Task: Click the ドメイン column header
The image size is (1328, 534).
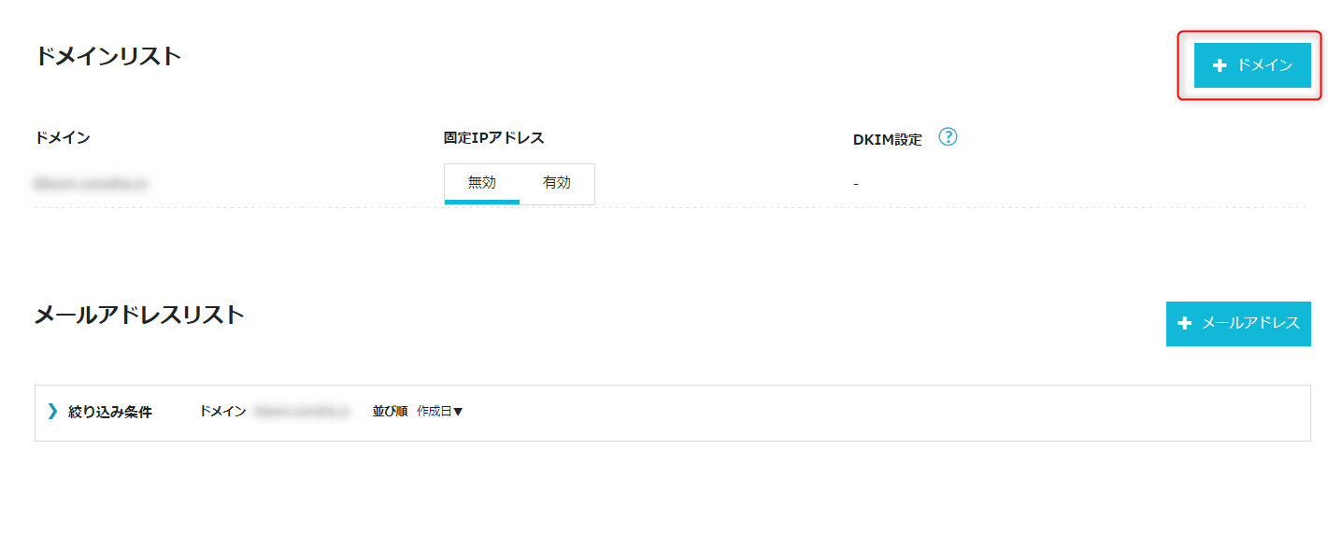Action: tap(63, 138)
